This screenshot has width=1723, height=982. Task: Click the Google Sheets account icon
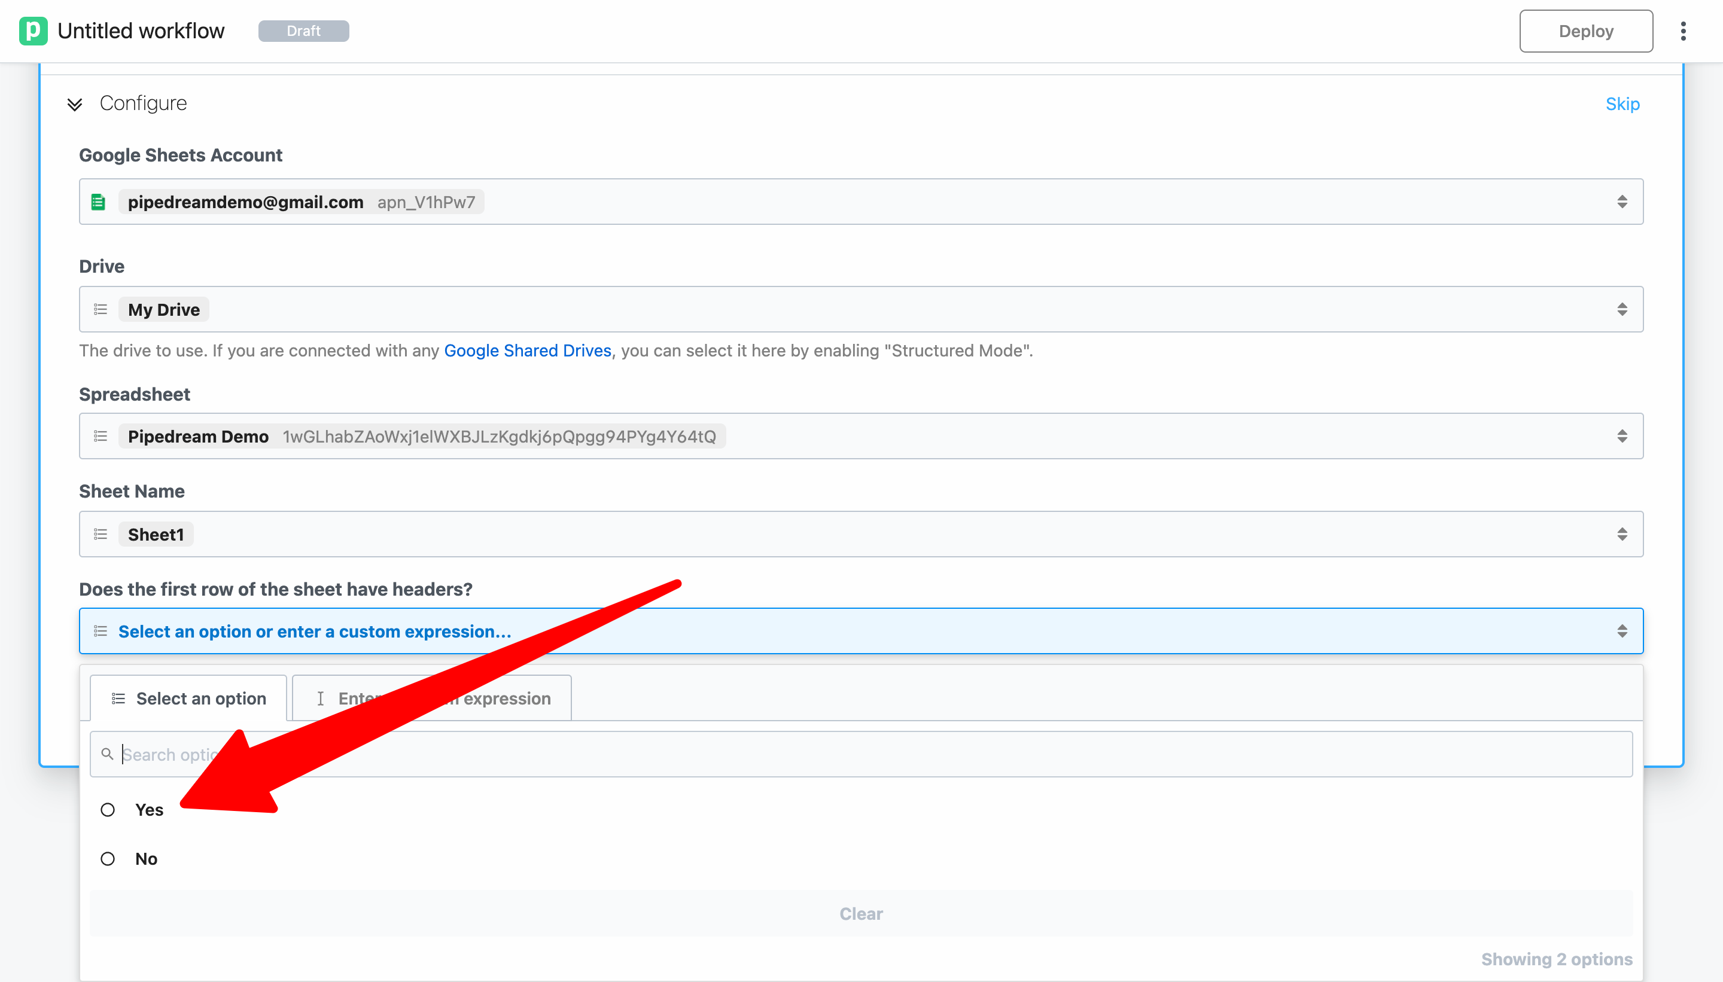point(99,202)
